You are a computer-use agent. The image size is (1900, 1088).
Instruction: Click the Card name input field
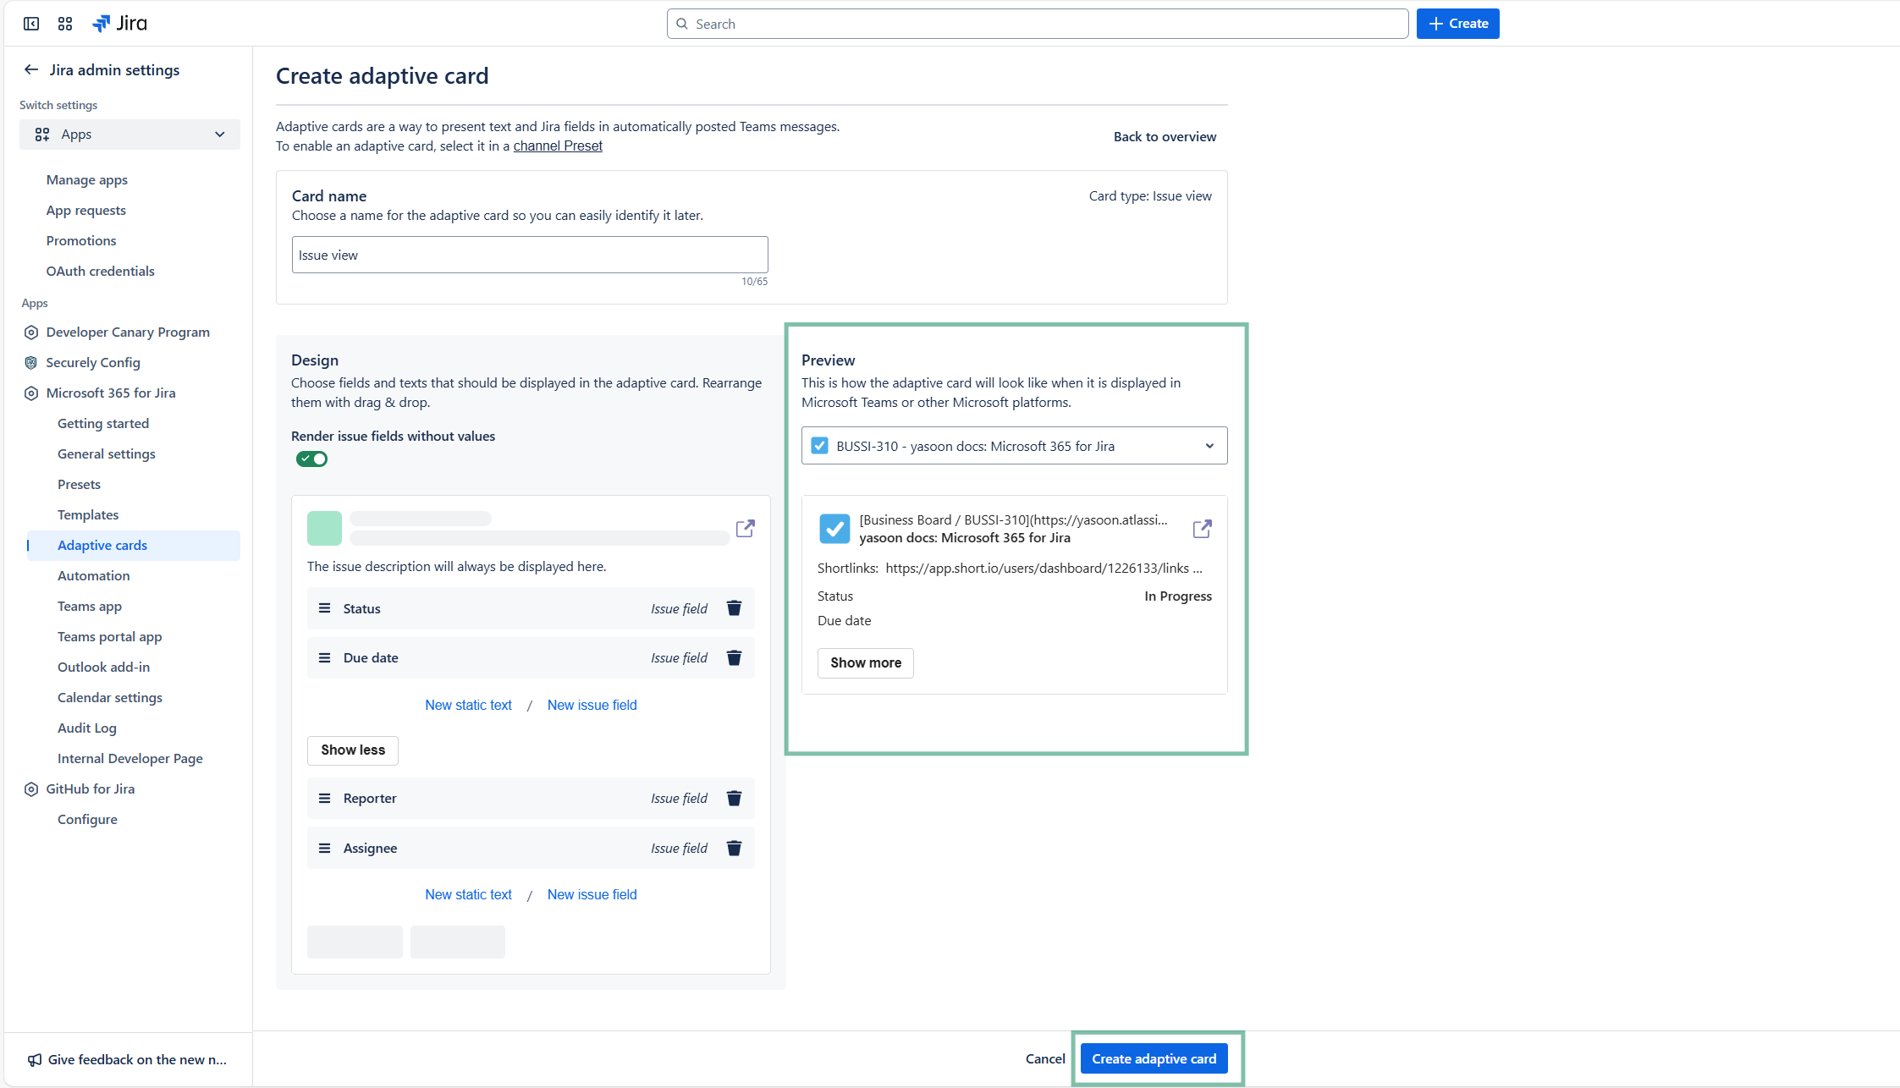pyautogui.click(x=529, y=255)
